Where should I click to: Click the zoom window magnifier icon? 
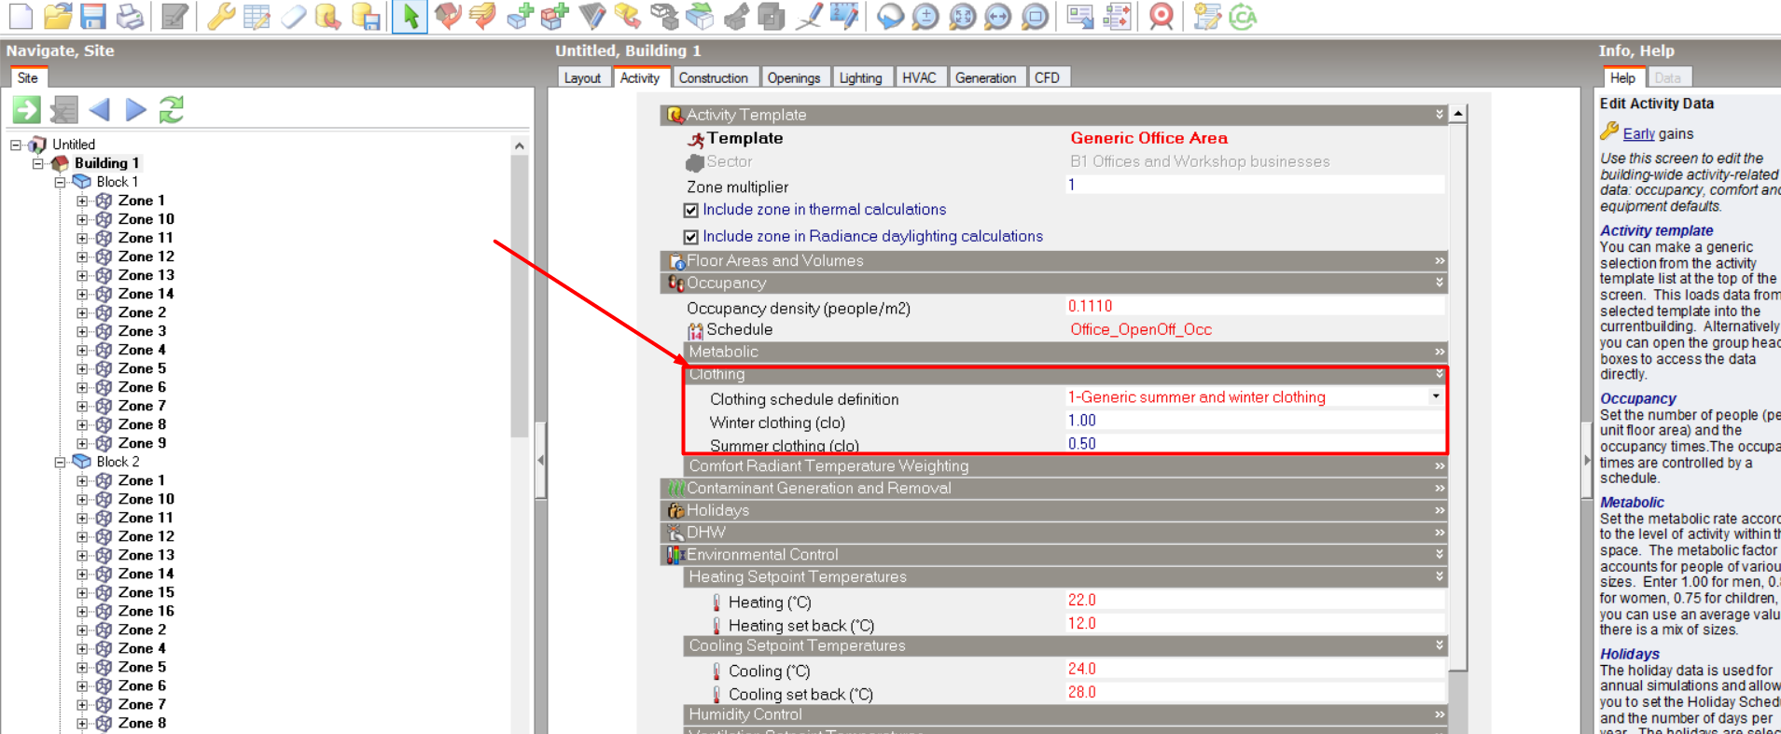point(1035,17)
